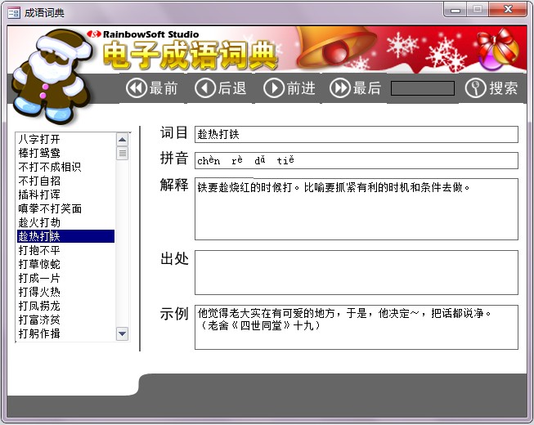Click the 后退 text label
Viewport: 534px width, 425px height.
(x=232, y=88)
